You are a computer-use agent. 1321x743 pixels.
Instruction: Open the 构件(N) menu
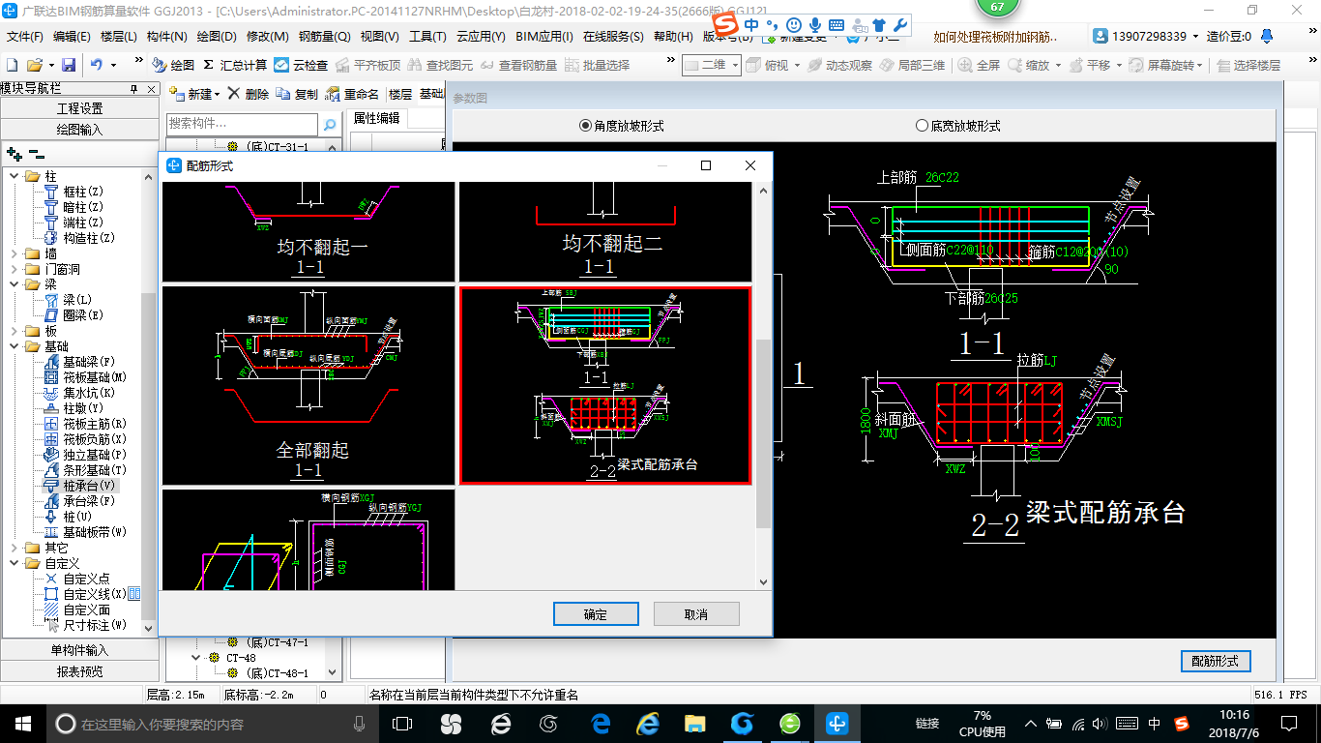click(x=166, y=37)
